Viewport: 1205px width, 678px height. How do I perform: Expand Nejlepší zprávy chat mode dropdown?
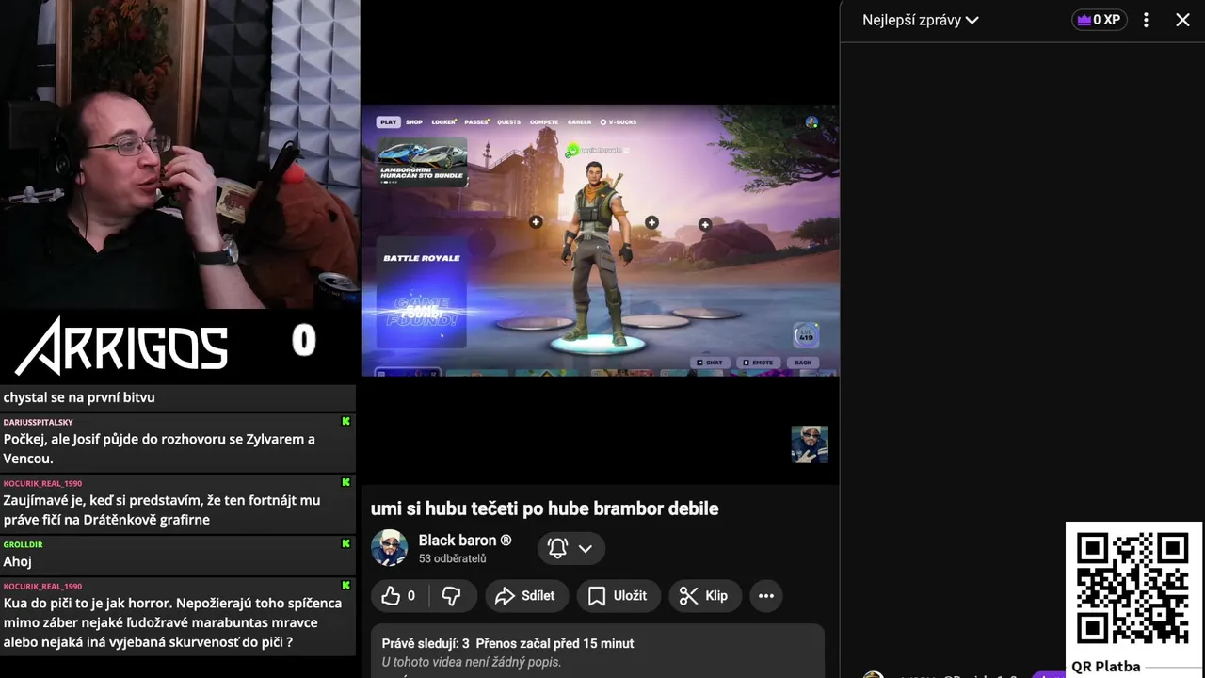coord(920,20)
